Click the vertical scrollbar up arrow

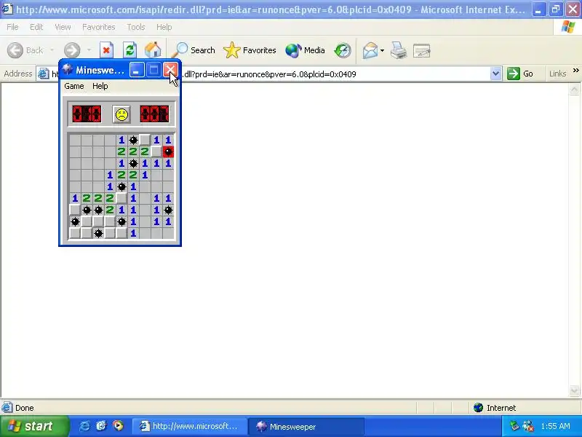(x=574, y=90)
